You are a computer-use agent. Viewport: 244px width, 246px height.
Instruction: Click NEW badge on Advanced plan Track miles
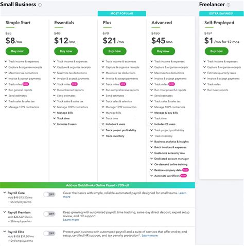171,84
